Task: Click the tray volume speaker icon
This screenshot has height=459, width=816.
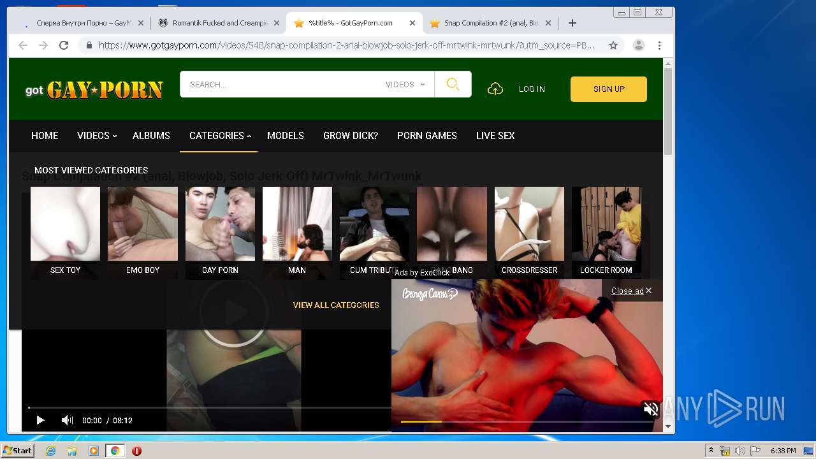Action: click(x=740, y=451)
